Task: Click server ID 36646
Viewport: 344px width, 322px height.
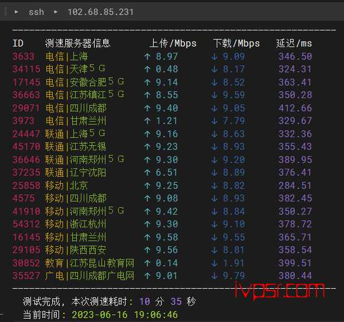Action: coord(26,160)
